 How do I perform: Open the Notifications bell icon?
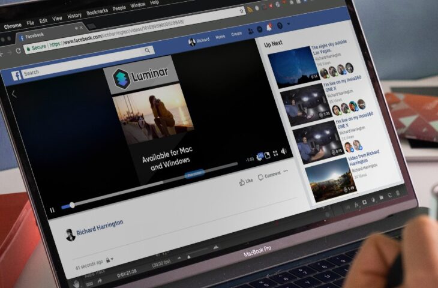(269, 27)
